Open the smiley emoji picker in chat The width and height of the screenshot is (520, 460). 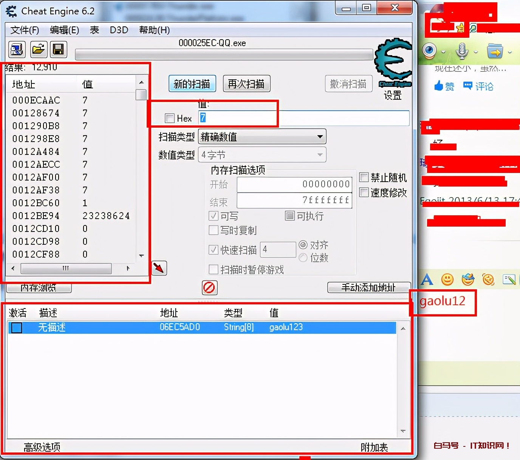(x=447, y=279)
